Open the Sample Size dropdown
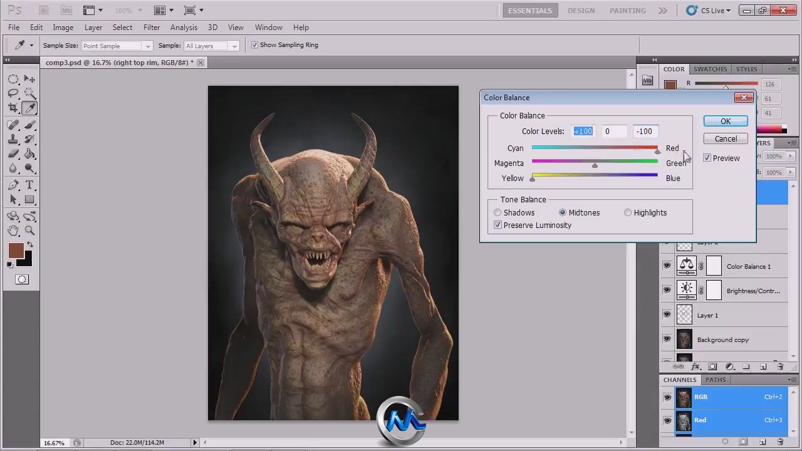This screenshot has height=451, width=802. (117, 46)
